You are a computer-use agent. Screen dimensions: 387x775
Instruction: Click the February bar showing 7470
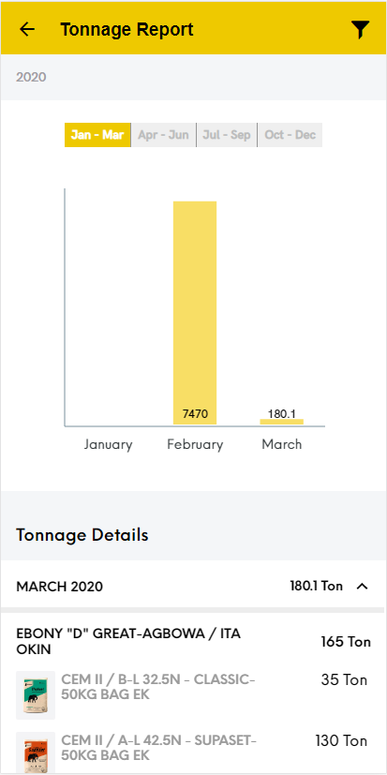click(195, 313)
